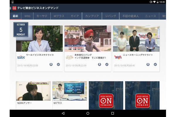Play the ワールドビジネスサテライト video thumbnail
The height and width of the screenshot is (117, 176).
pyautogui.click(x=39, y=39)
